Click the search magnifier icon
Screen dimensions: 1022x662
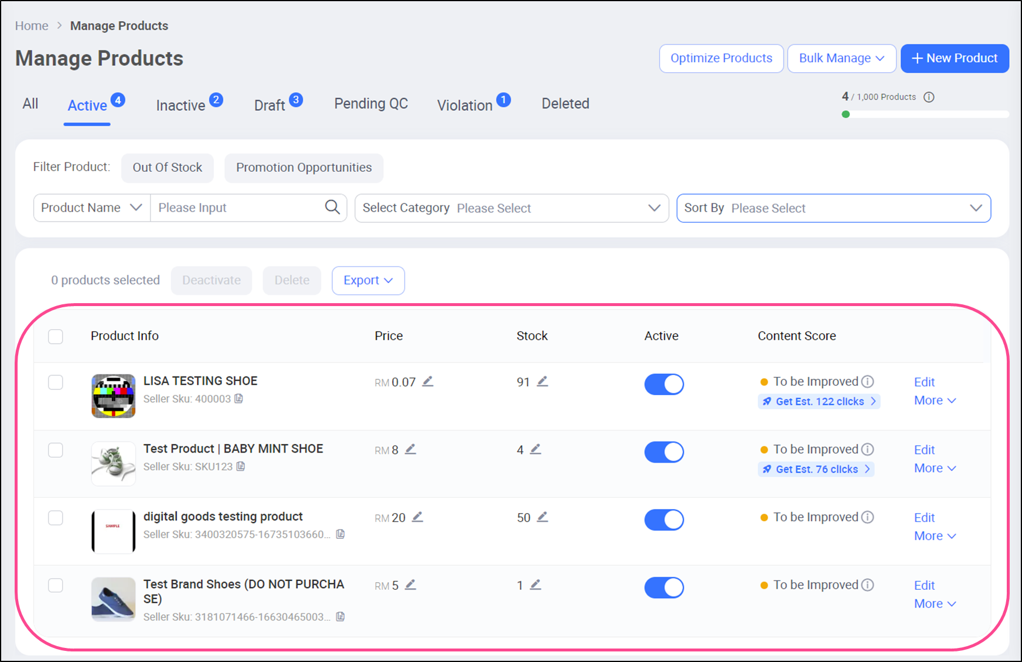pyautogui.click(x=332, y=208)
